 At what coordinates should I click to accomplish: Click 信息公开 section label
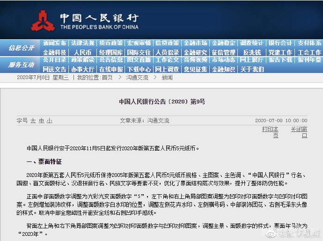[21, 48]
